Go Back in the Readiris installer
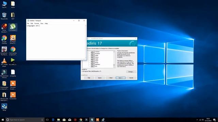The image size is (218, 122). tap(110, 78)
